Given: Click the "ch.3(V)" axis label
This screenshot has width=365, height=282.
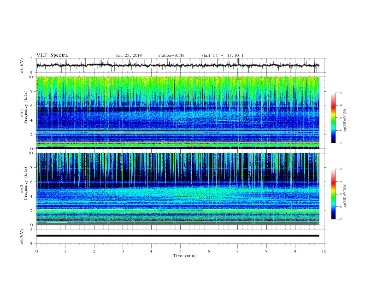Looking at the screenshot, I should pos(22,236).
